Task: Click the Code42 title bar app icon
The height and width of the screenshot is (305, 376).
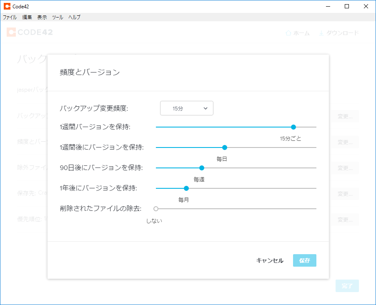Action: [x=7, y=6]
